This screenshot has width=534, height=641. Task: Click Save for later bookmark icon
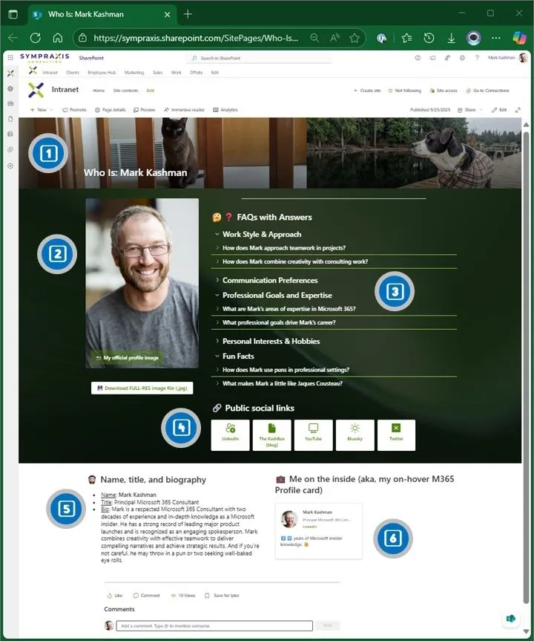coord(207,596)
